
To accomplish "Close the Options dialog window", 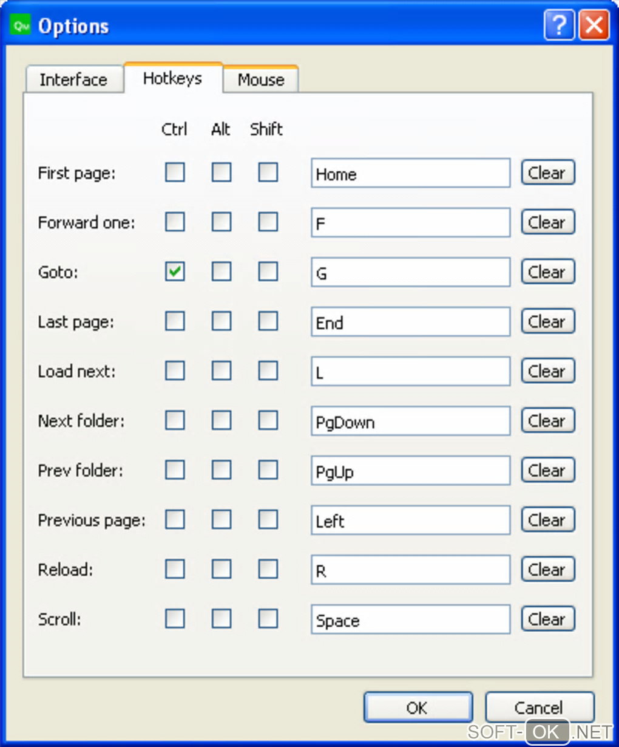I will pos(594,26).
